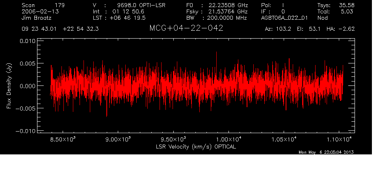Click the Flux Density (Jy) axis label
The image size is (379, 193).
tap(9, 85)
